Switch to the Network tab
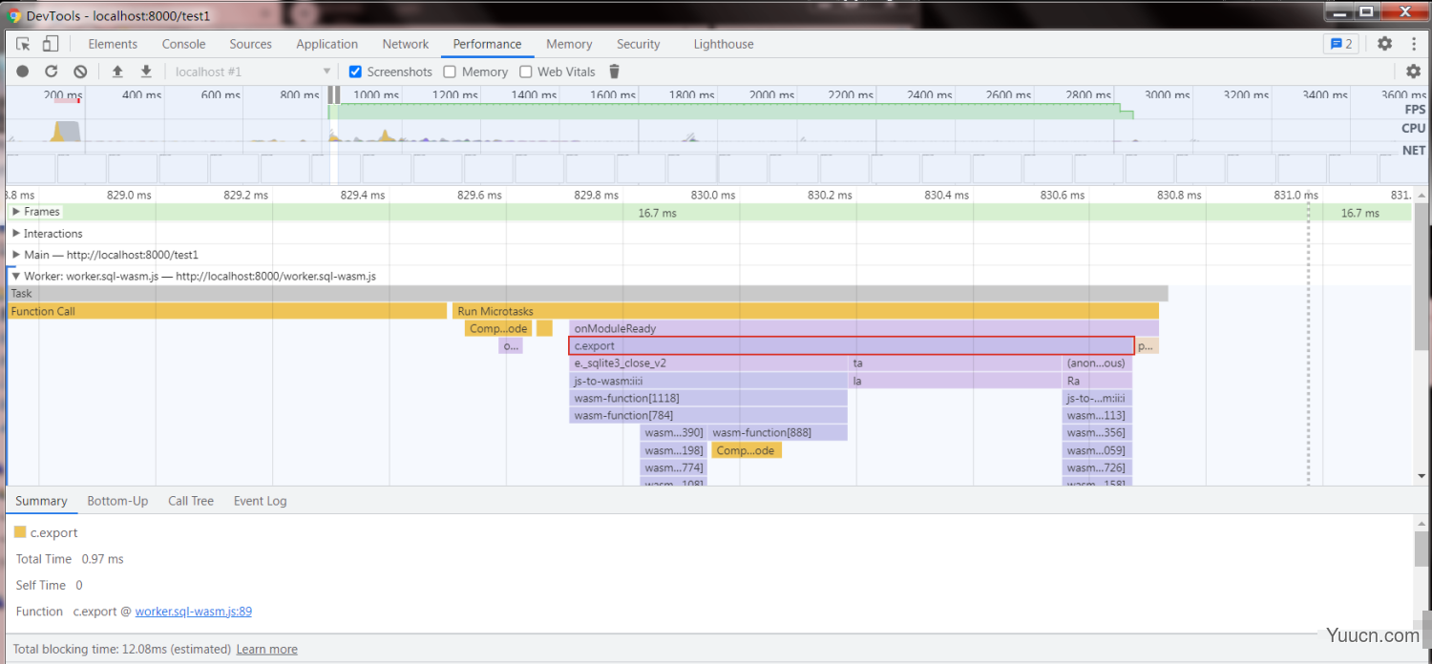Viewport: 1432px width, 664px height. [x=406, y=44]
